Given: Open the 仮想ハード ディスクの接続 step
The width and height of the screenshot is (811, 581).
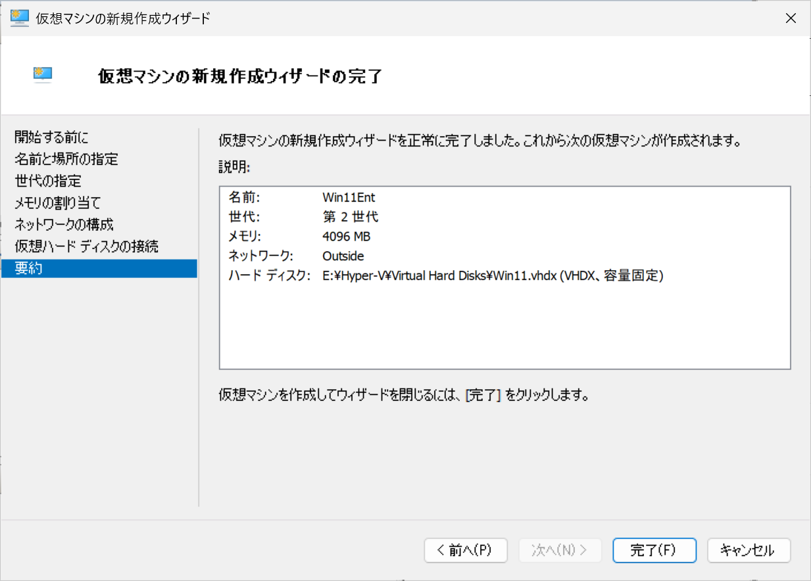Looking at the screenshot, I should [86, 246].
